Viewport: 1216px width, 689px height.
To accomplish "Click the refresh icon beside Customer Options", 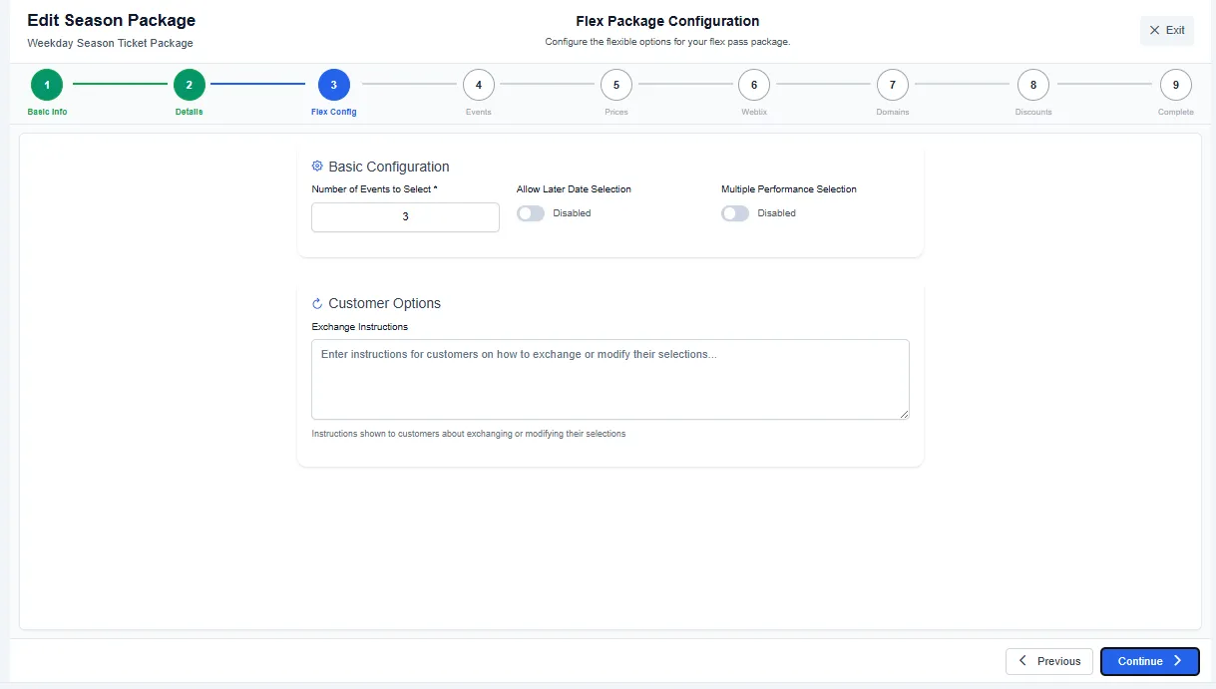I will 317,303.
